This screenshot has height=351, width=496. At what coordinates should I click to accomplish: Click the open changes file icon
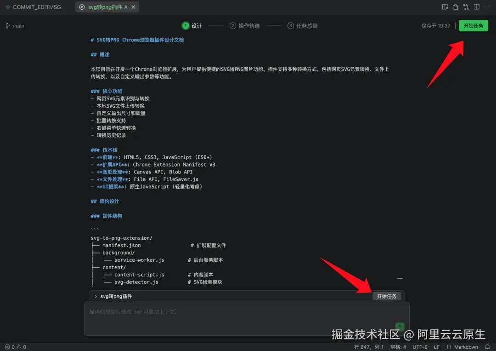click(455, 6)
